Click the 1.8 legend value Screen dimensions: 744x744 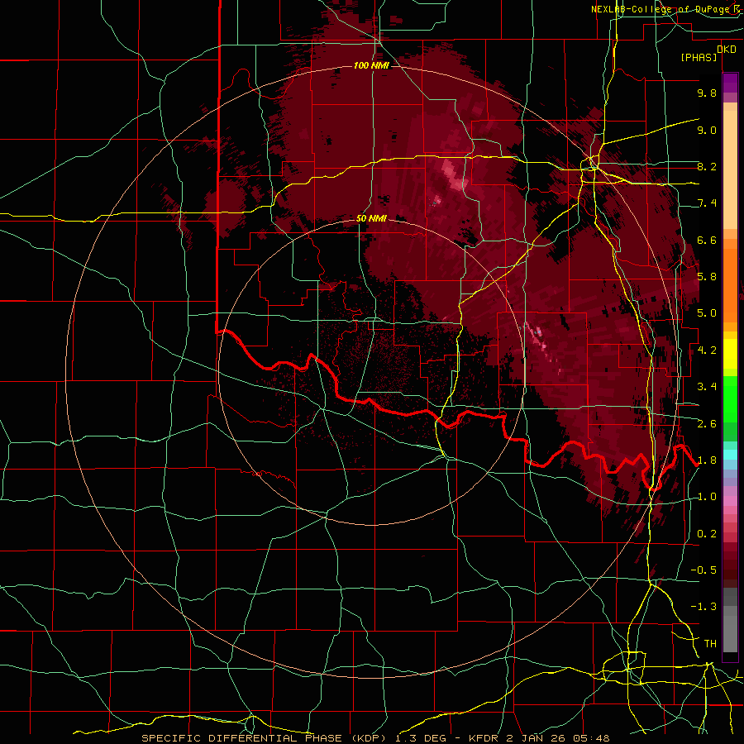point(707,460)
